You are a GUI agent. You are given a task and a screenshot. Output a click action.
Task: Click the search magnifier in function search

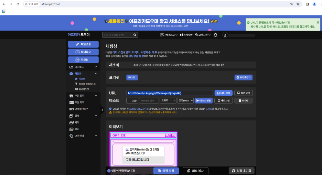135,35
